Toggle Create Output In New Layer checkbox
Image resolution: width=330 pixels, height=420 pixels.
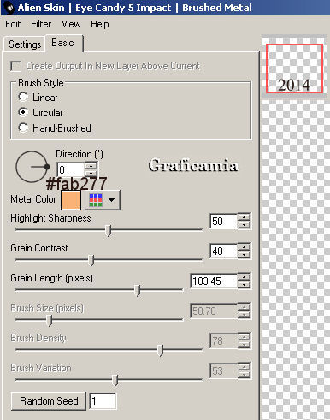(15, 66)
